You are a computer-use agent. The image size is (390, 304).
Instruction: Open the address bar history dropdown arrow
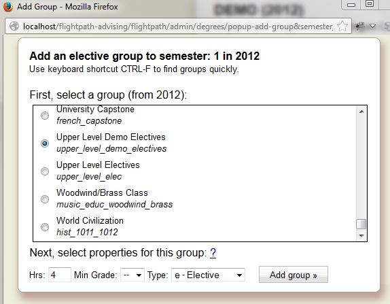(372, 26)
